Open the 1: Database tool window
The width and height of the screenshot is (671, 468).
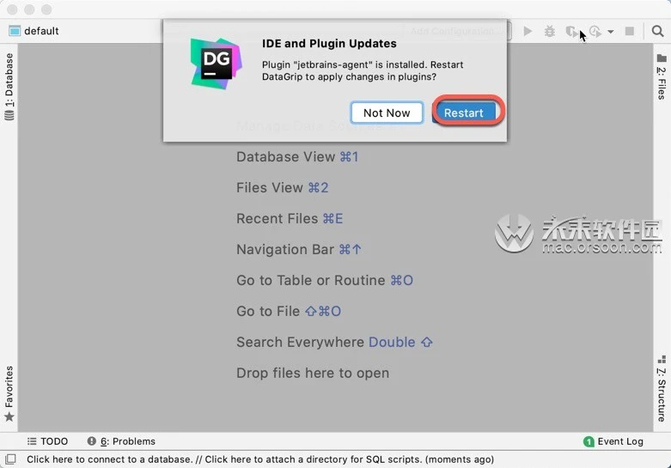pos(9,87)
